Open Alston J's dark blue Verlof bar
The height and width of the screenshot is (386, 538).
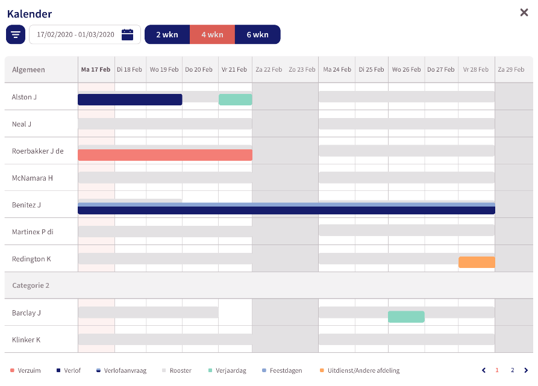[x=130, y=100]
